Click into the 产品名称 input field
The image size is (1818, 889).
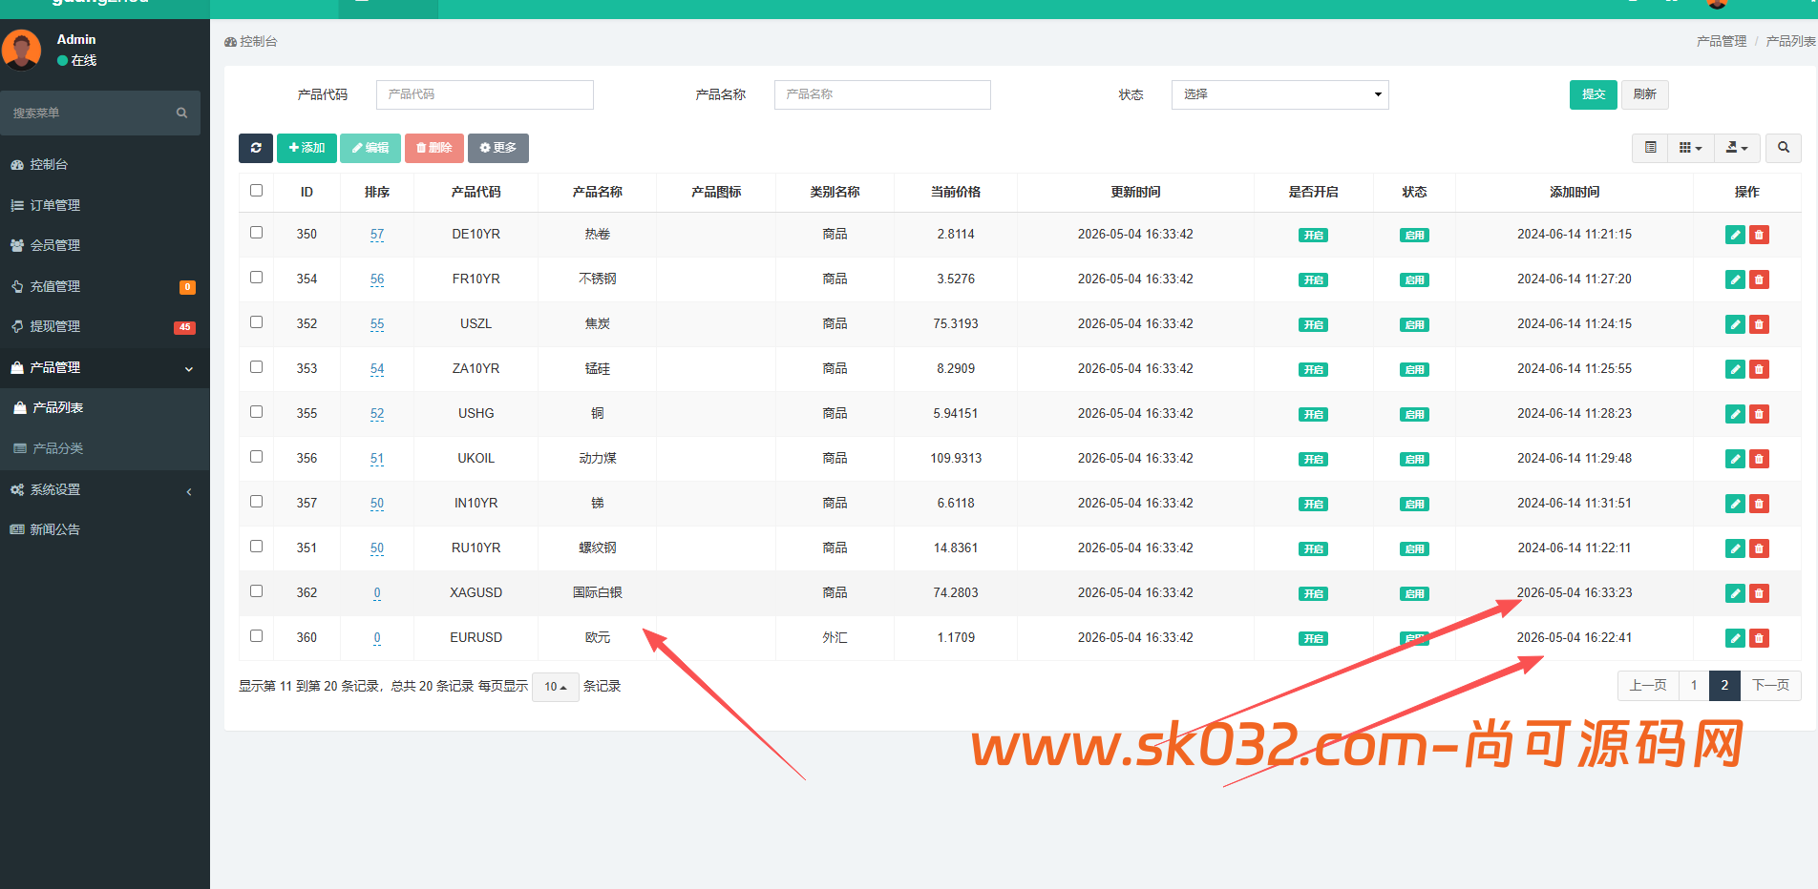(882, 94)
